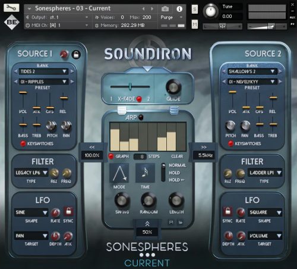This screenshot has width=297, height=269.
Task: Click the first bar in ARP graph
Action: tap(115, 140)
